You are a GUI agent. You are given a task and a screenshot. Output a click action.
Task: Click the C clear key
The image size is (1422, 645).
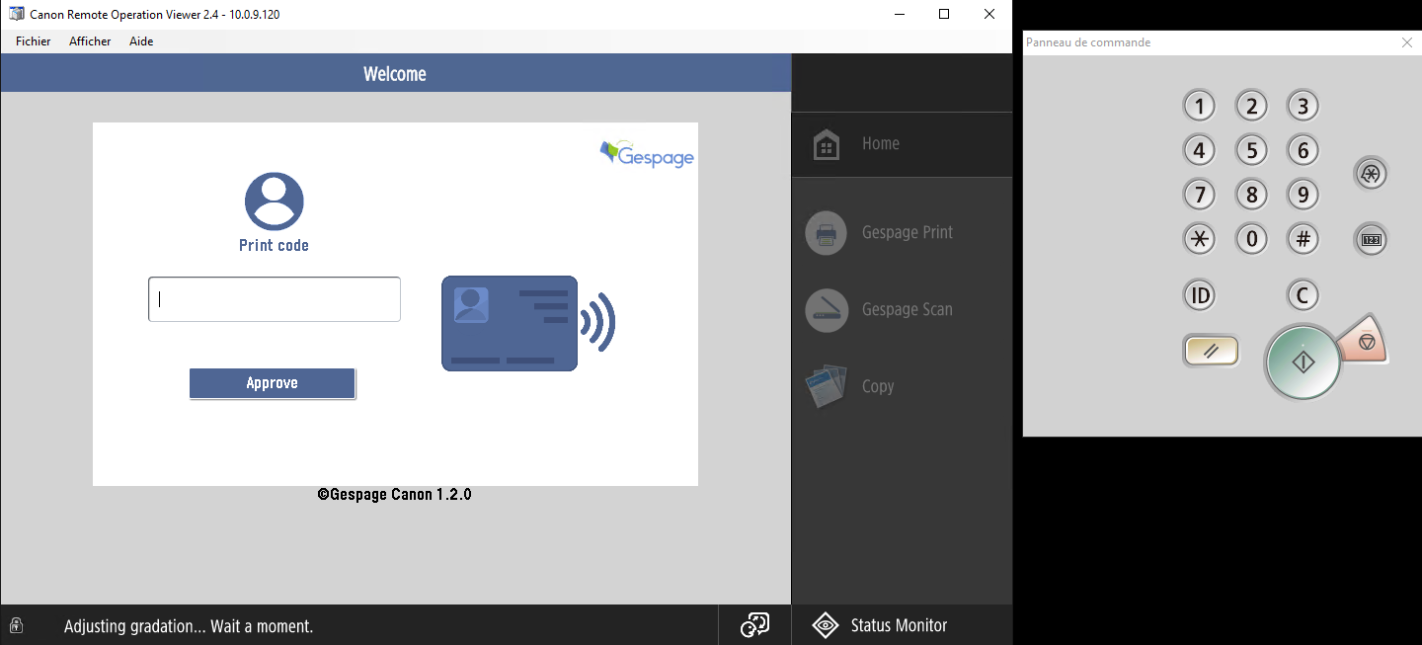point(1303,295)
